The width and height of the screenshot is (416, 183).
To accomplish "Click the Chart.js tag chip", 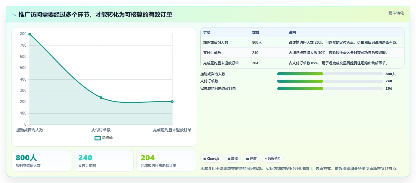I will click(211, 159).
